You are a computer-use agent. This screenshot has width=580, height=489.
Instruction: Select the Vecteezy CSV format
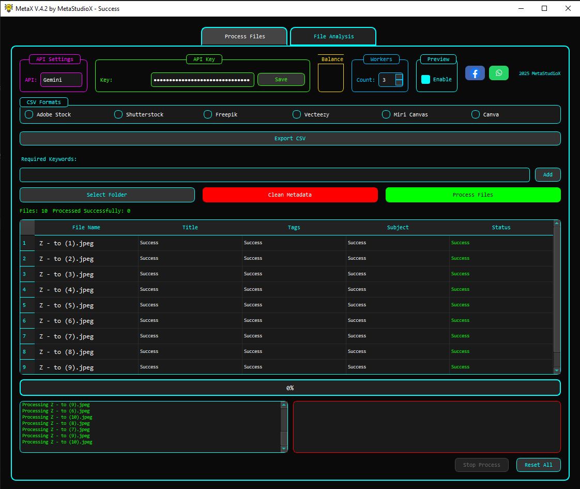[x=297, y=114]
